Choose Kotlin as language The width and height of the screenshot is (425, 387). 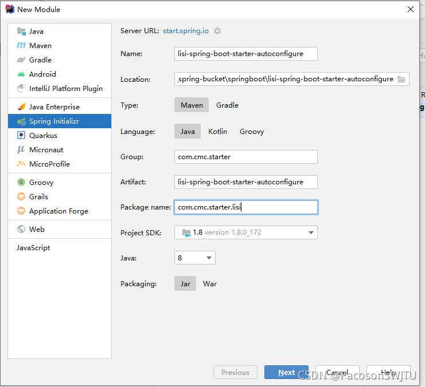point(217,131)
